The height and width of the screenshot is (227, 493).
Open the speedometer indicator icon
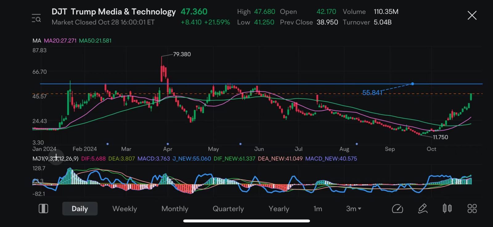tap(397, 209)
